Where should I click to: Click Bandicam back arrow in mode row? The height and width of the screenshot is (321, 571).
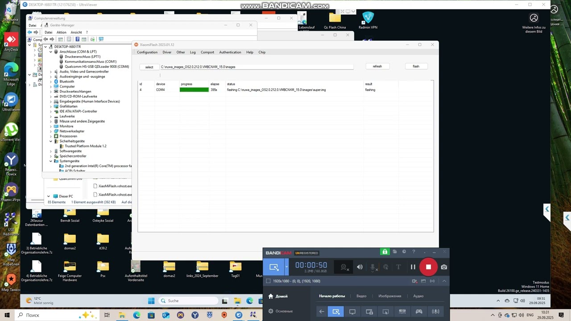(322, 312)
